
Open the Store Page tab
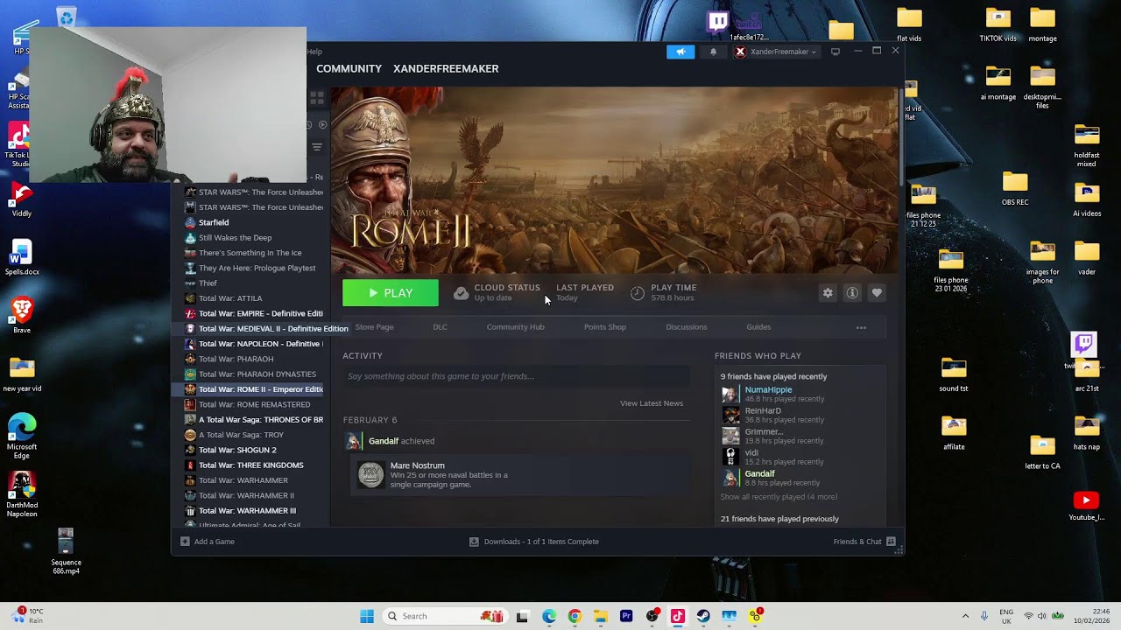(374, 327)
